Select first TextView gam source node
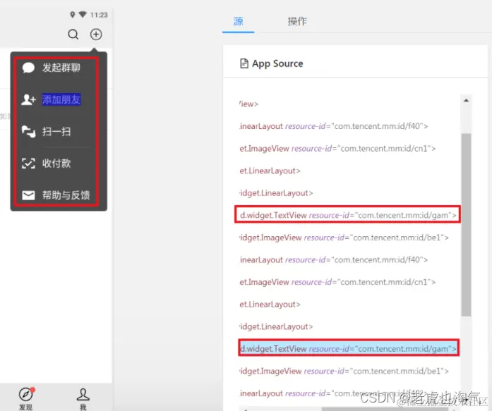This screenshot has width=492, height=411. tap(348, 215)
